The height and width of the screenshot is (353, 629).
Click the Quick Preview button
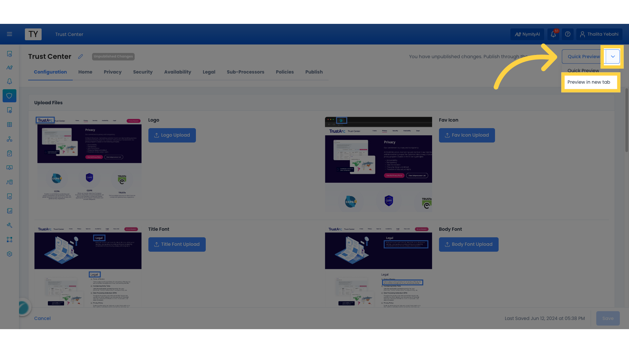[583, 57]
